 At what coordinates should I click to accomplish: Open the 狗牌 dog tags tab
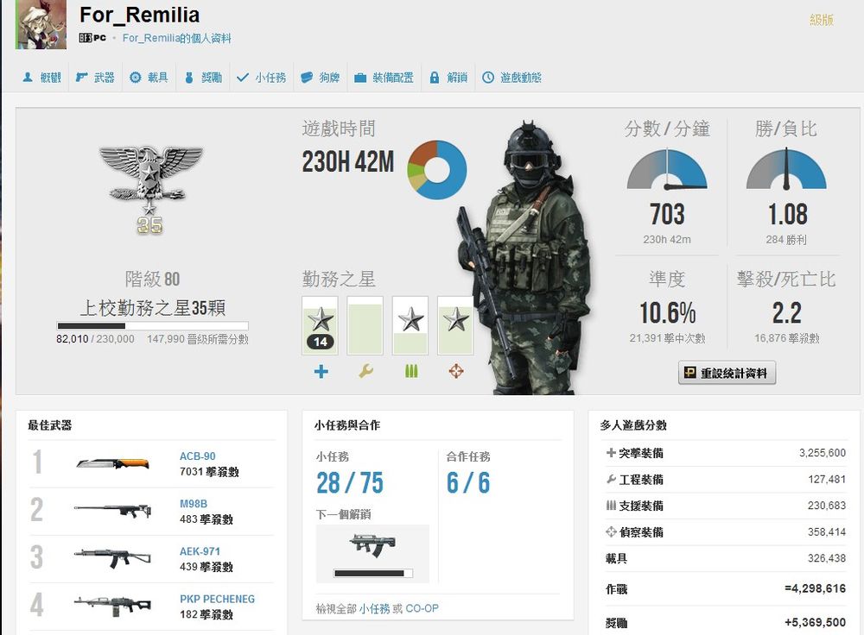tap(320, 78)
